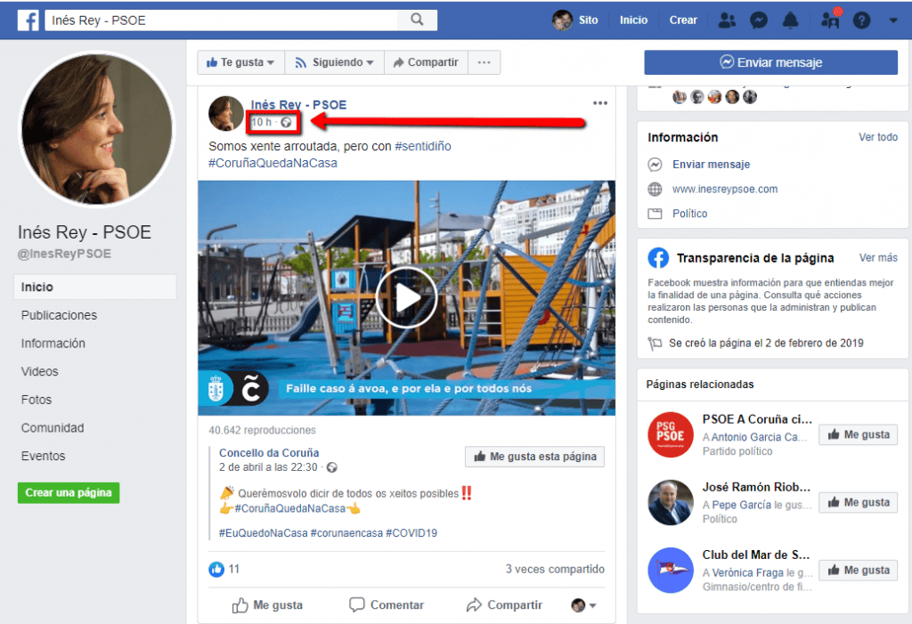Click the #CoruñaQuedaNaCasa hashtag in post text
Image resolution: width=912 pixels, height=624 pixels.
click(x=273, y=163)
